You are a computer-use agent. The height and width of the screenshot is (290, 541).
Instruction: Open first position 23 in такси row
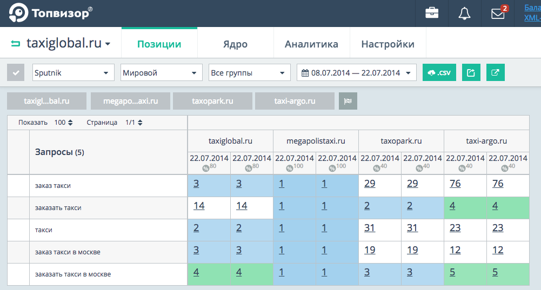pos(455,228)
